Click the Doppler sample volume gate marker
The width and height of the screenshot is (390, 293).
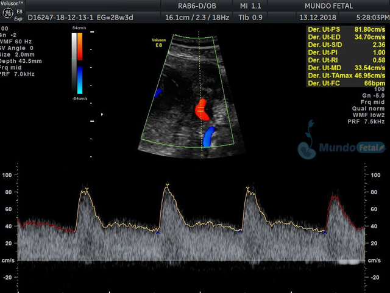[x=202, y=107]
